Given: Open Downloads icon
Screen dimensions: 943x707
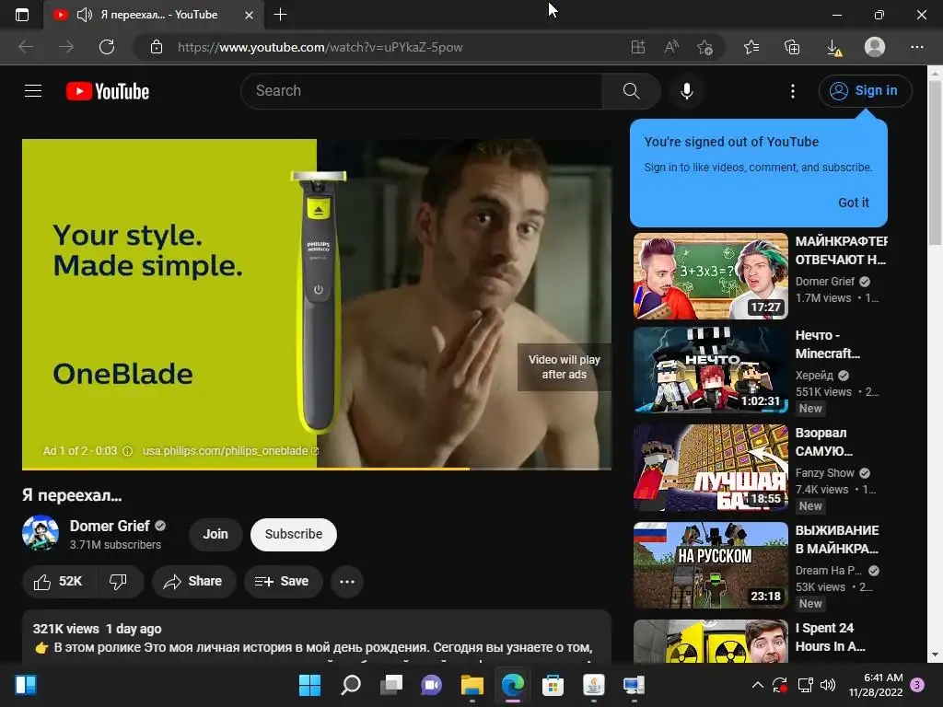Looking at the screenshot, I should click(832, 47).
